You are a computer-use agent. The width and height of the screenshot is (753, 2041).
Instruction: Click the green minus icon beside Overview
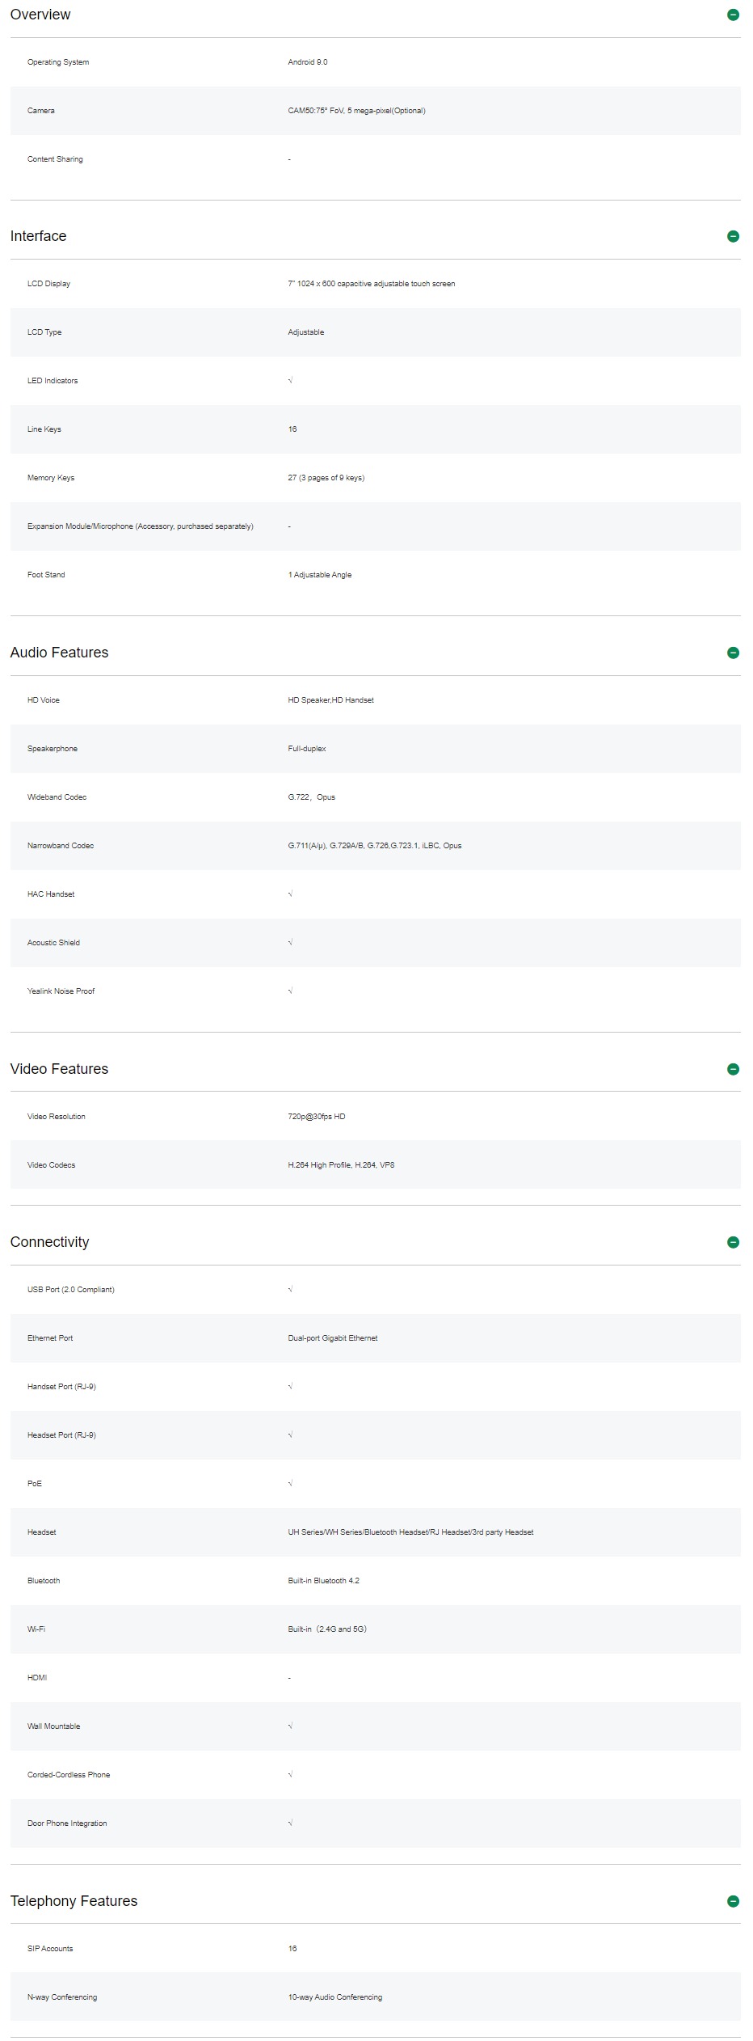tap(733, 15)
